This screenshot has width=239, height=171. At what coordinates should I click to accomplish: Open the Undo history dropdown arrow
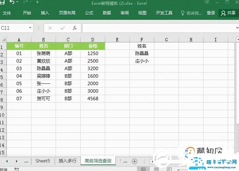click(17, 2)
